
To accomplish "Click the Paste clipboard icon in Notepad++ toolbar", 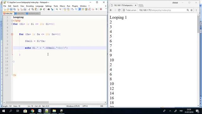I will point(36,9).
